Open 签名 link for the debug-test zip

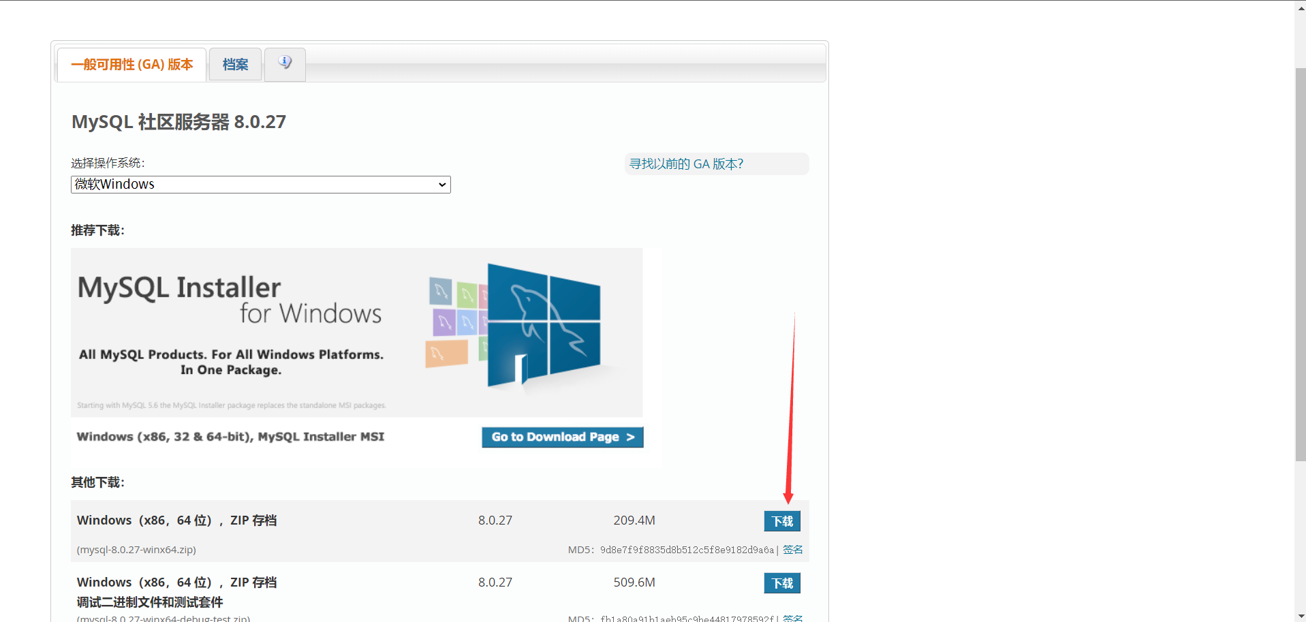pyautogui.click(x=792, y=618)
